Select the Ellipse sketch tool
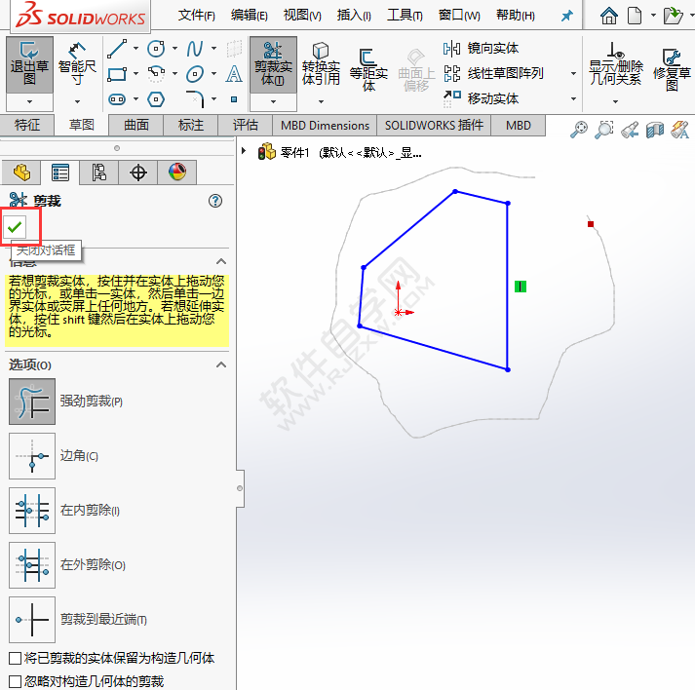Viewport: 695px width, 690px height. 195,74
